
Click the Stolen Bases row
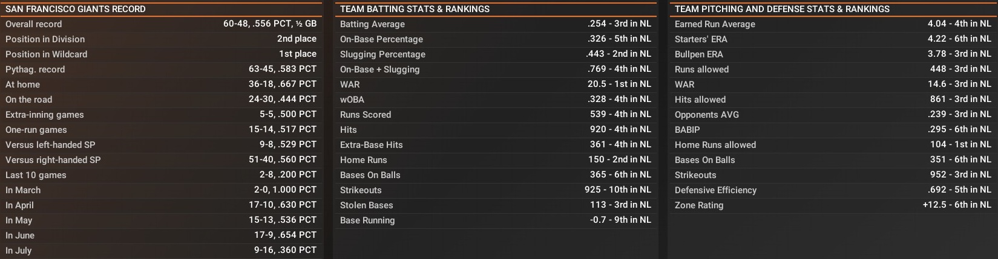point(495,205)
